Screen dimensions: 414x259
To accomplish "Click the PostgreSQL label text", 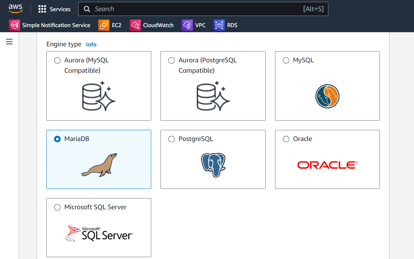I will tap(196, 139).
